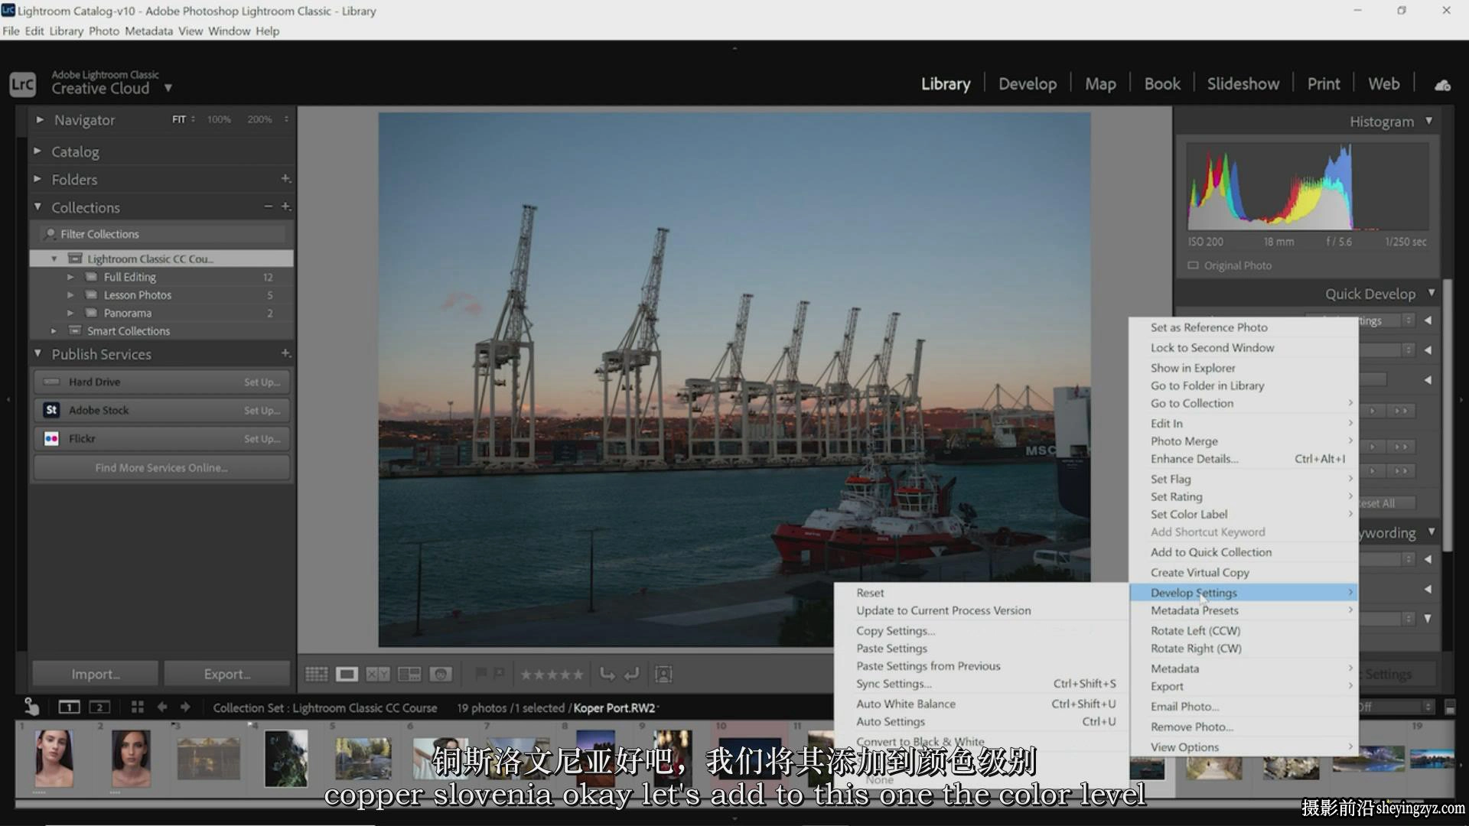Expand the Full Editing collection

pos(70,277)
